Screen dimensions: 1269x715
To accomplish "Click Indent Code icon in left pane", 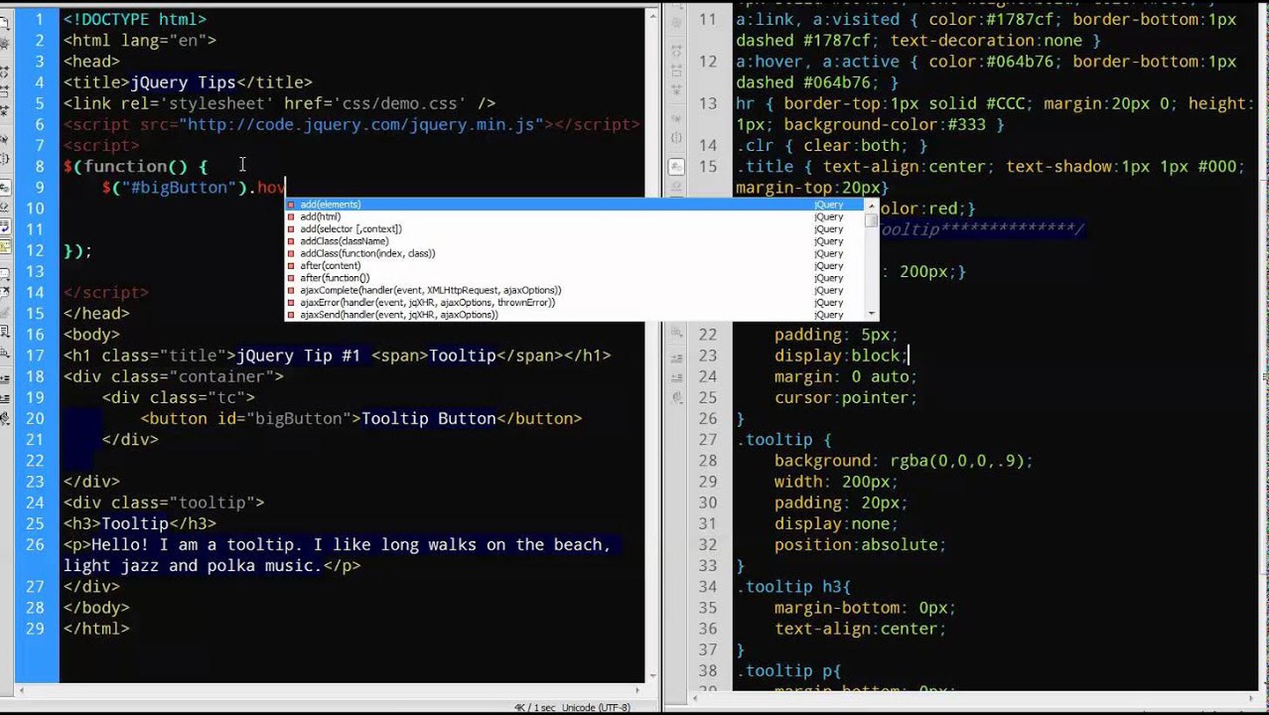I will tap(5, 378).
